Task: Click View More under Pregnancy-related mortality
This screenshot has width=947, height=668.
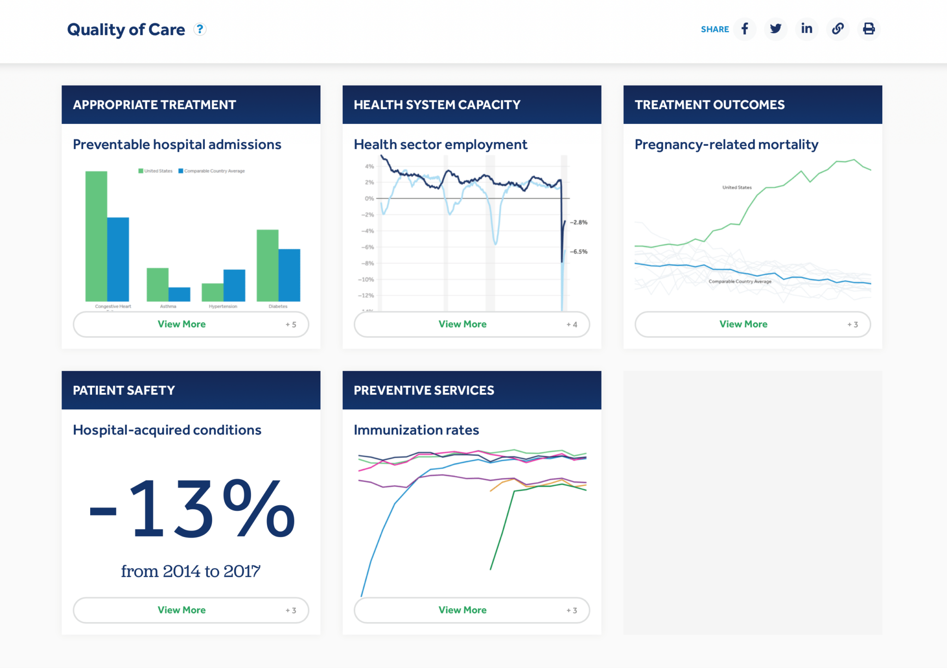Action: pyautogui.click(x=743, y=324)
